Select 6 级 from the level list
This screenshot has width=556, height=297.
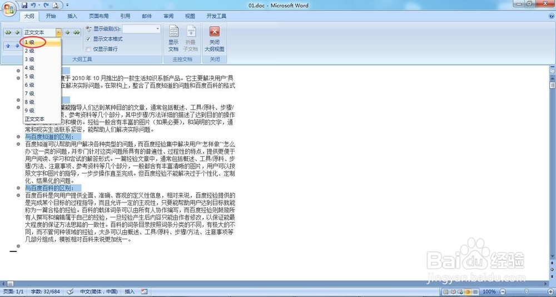coord(42,85)
